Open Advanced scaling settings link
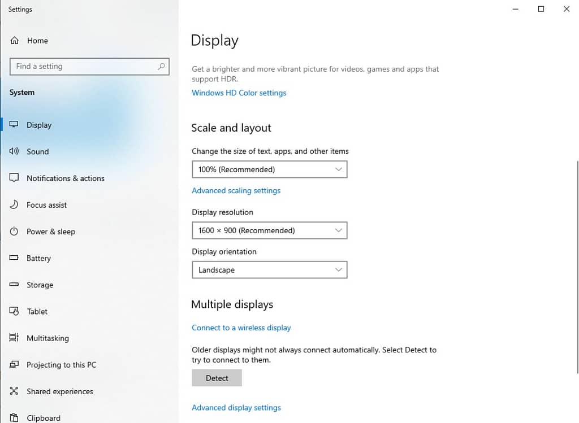This screenshot has height=423, width=579. point(236,191)
